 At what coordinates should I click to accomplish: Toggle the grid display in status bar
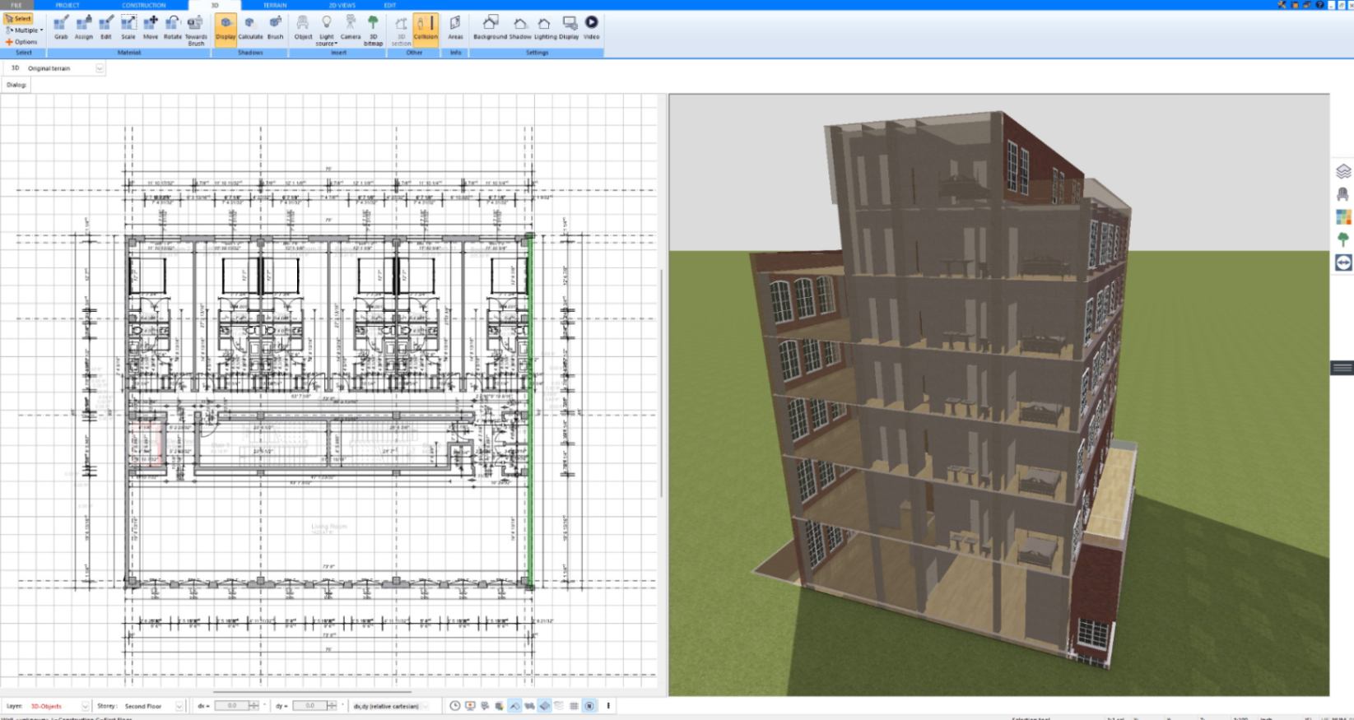[x=574, y=706]
